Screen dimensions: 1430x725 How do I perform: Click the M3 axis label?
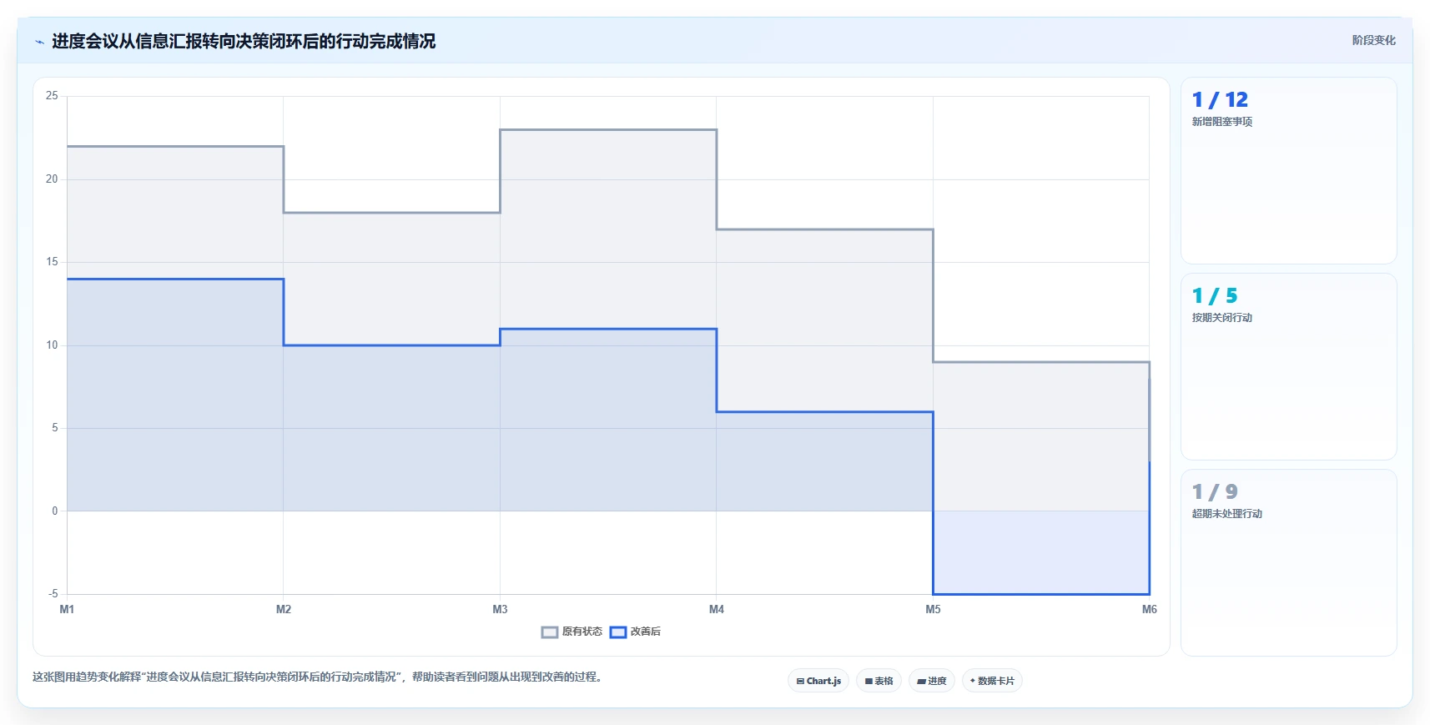(x=500, y=610)
